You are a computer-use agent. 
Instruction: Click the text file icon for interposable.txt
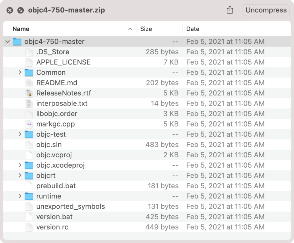click(x=29, y=103)
